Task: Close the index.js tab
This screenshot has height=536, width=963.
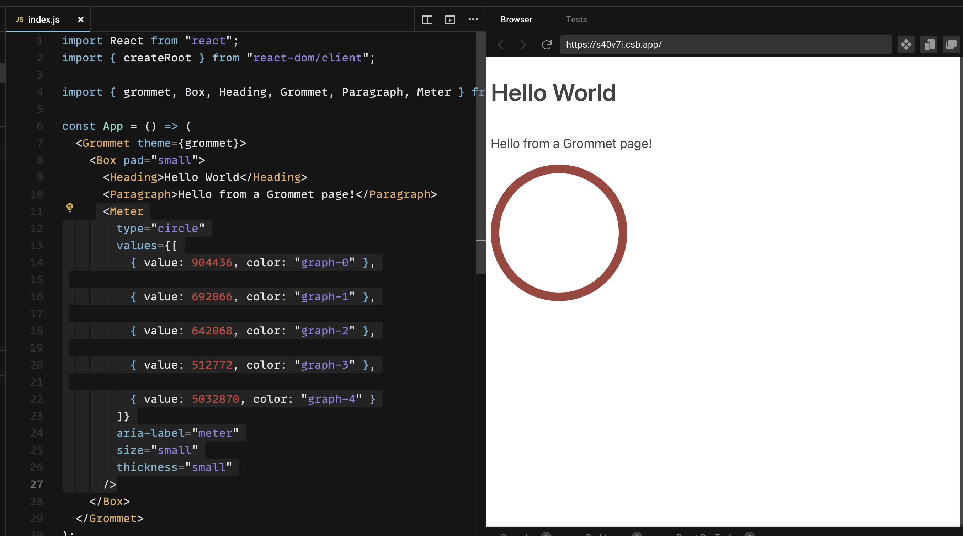Action: (80, 20)
